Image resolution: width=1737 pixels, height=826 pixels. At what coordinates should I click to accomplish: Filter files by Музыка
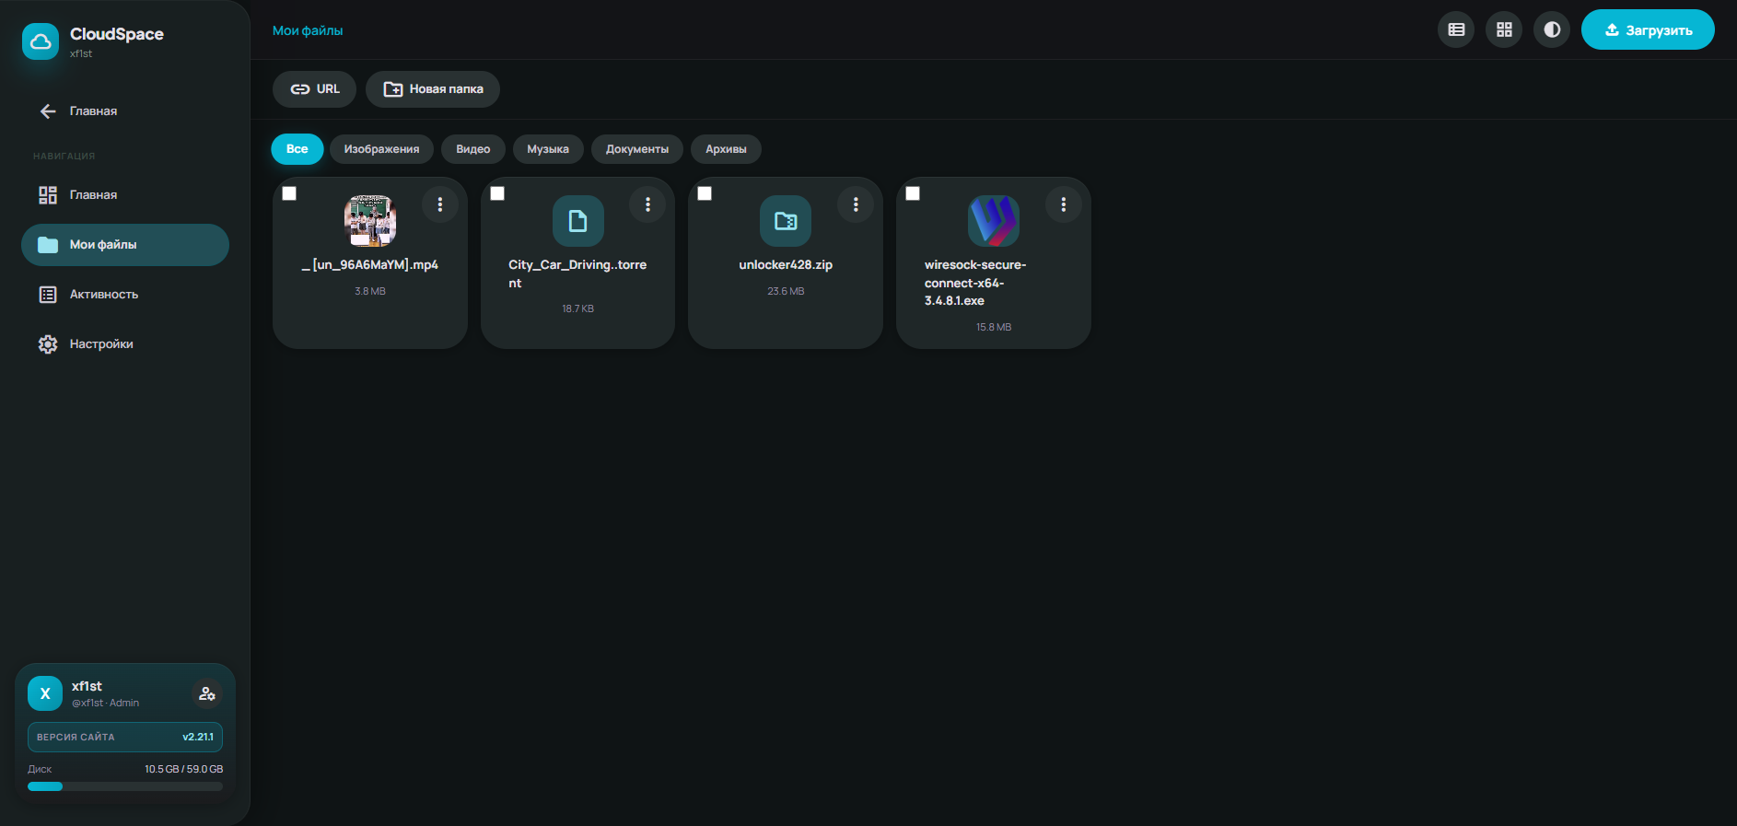pos(548,149)
